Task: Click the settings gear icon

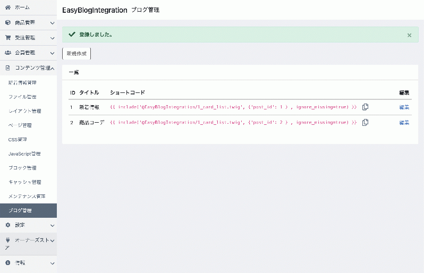Action: [7, 225]
